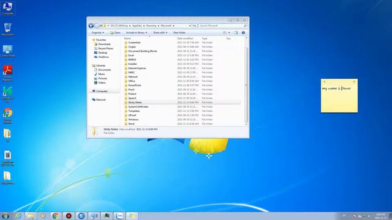The width and height of the screenshot is (392, 220).
Task: Click the Microsoft breadcrumb in address bar
Action: [x=166, y=26]
